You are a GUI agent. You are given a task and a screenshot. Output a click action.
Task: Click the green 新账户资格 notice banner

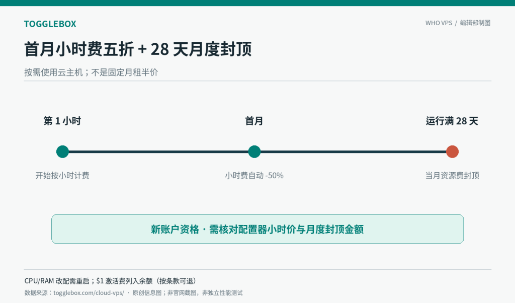[257, 229]
